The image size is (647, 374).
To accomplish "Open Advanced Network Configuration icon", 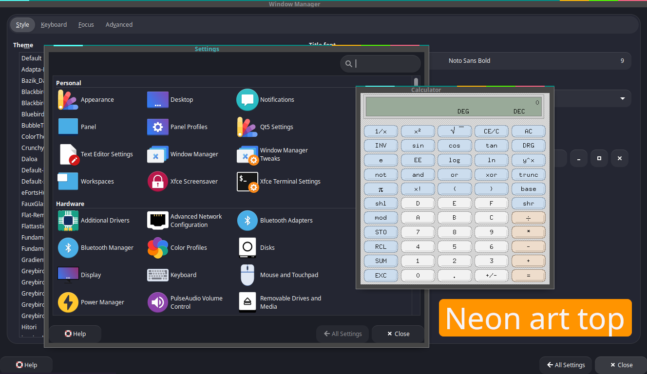I will 158,221.
